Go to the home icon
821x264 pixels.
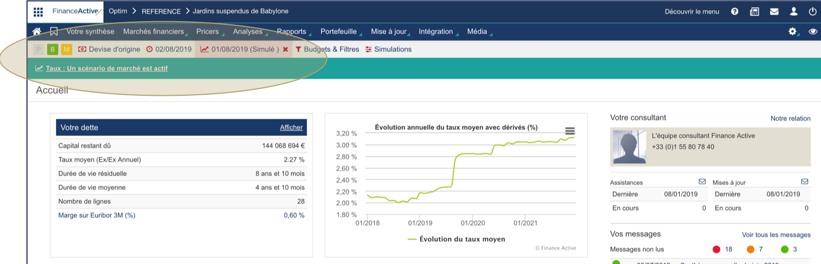click(x=37, y=32)
